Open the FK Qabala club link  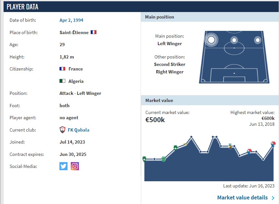(x=79, y=130)
